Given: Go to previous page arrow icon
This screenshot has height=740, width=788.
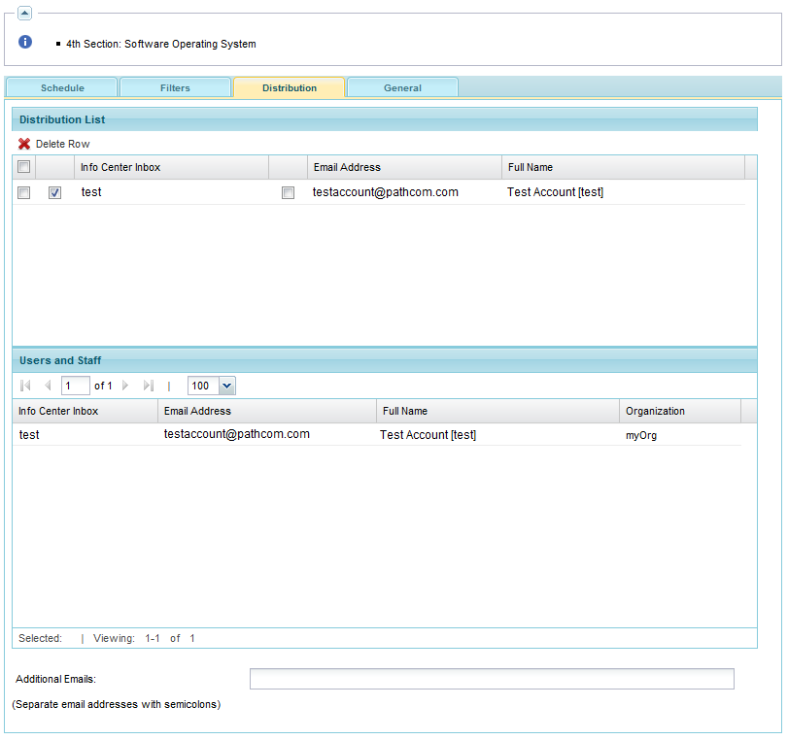Looking at the screenshot, I should tap(48, 386).
